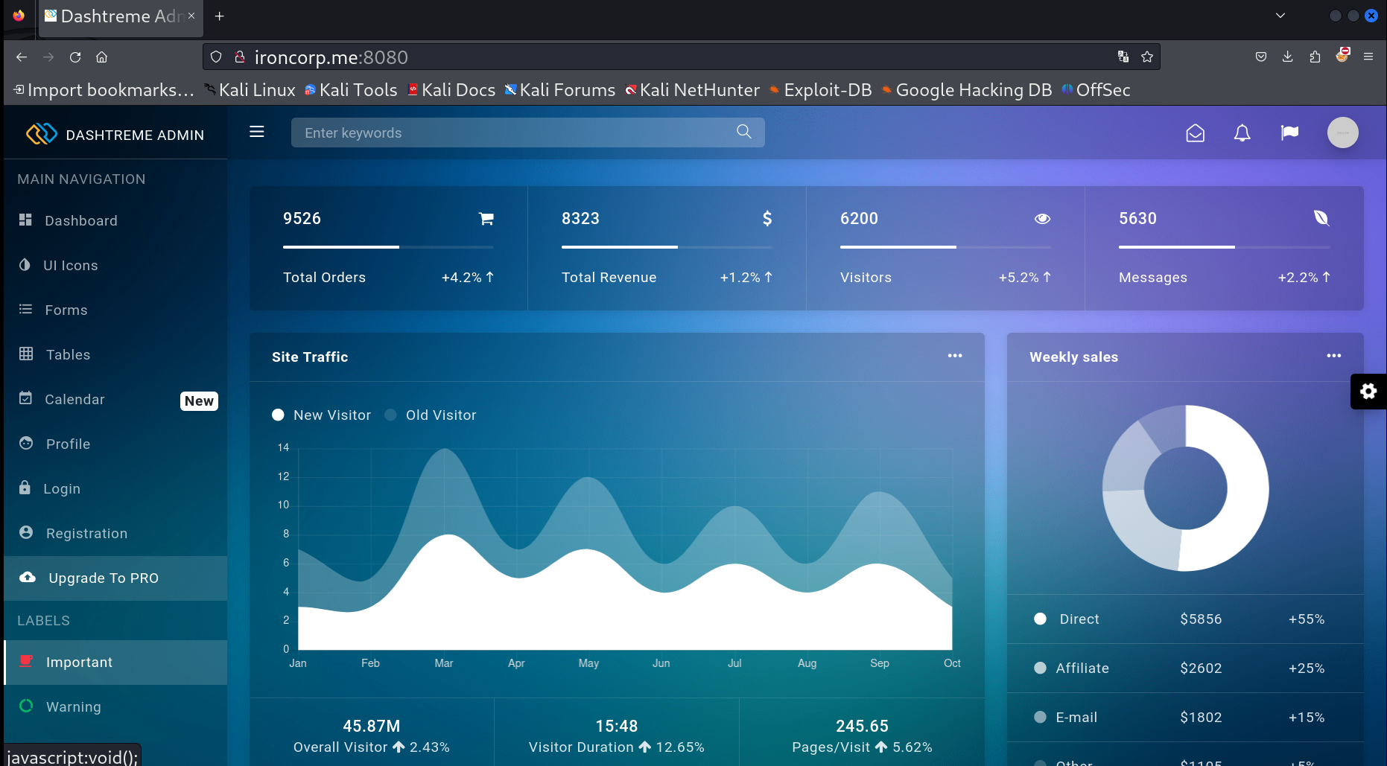Screen dimensions: 1387x766
Task: Open the notifications bell icon
Action: (x=1242, y=133)
